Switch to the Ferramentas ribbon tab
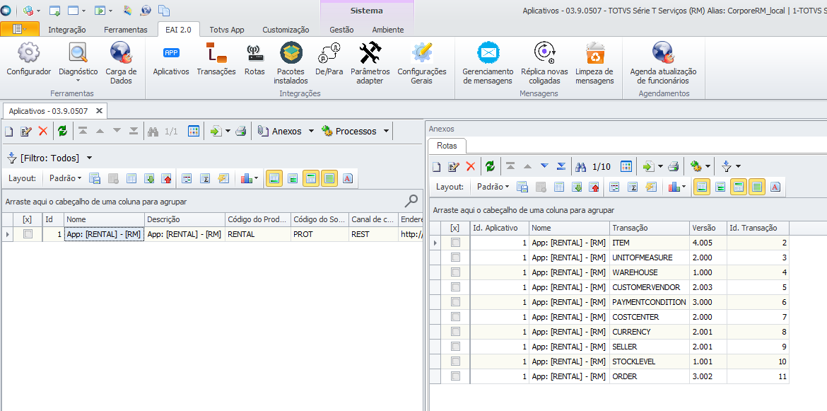This screenshot has width=827, height=411. pos(126,30)
